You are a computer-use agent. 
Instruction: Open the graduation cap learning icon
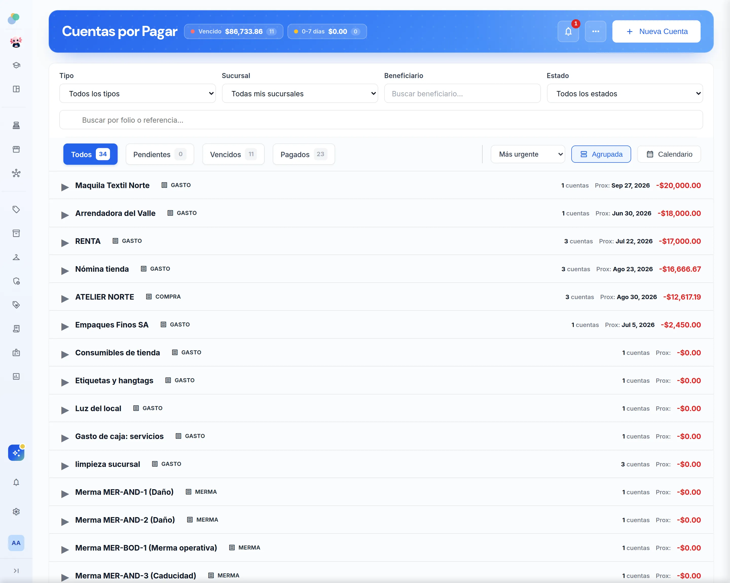16,65
